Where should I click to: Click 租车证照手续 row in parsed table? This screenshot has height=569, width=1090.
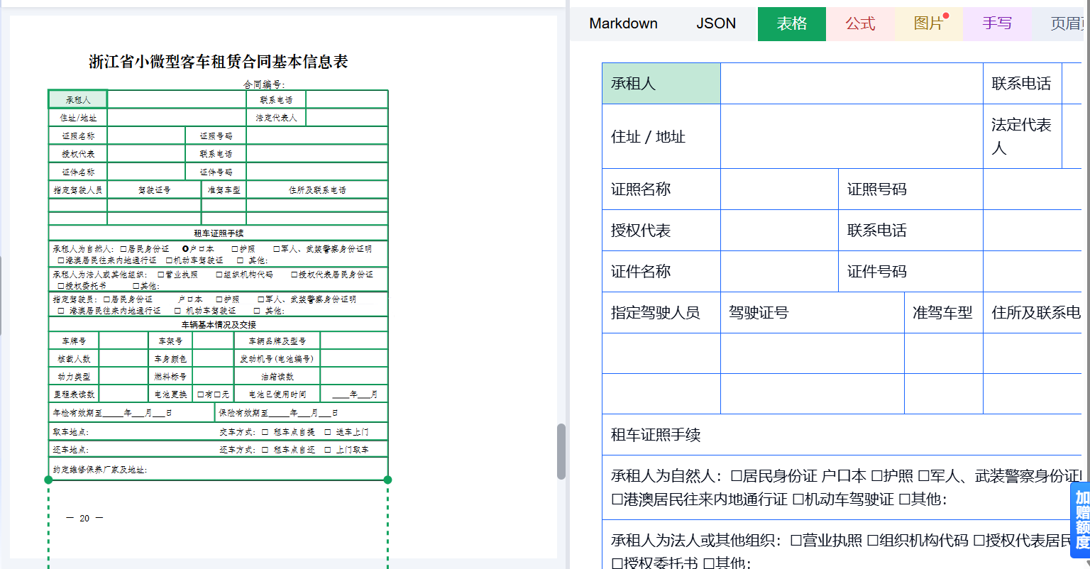[x=842, y=435]
